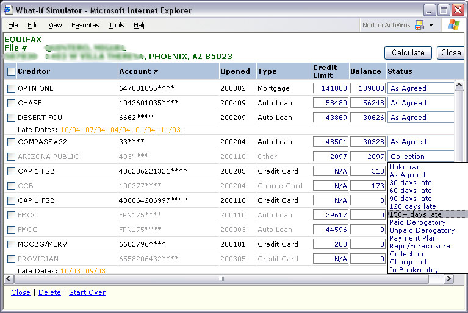This screenshot has height=313, width=468.
Task: Click the Norton AntiVirus toolbar icon
Action: pos(419,25)
